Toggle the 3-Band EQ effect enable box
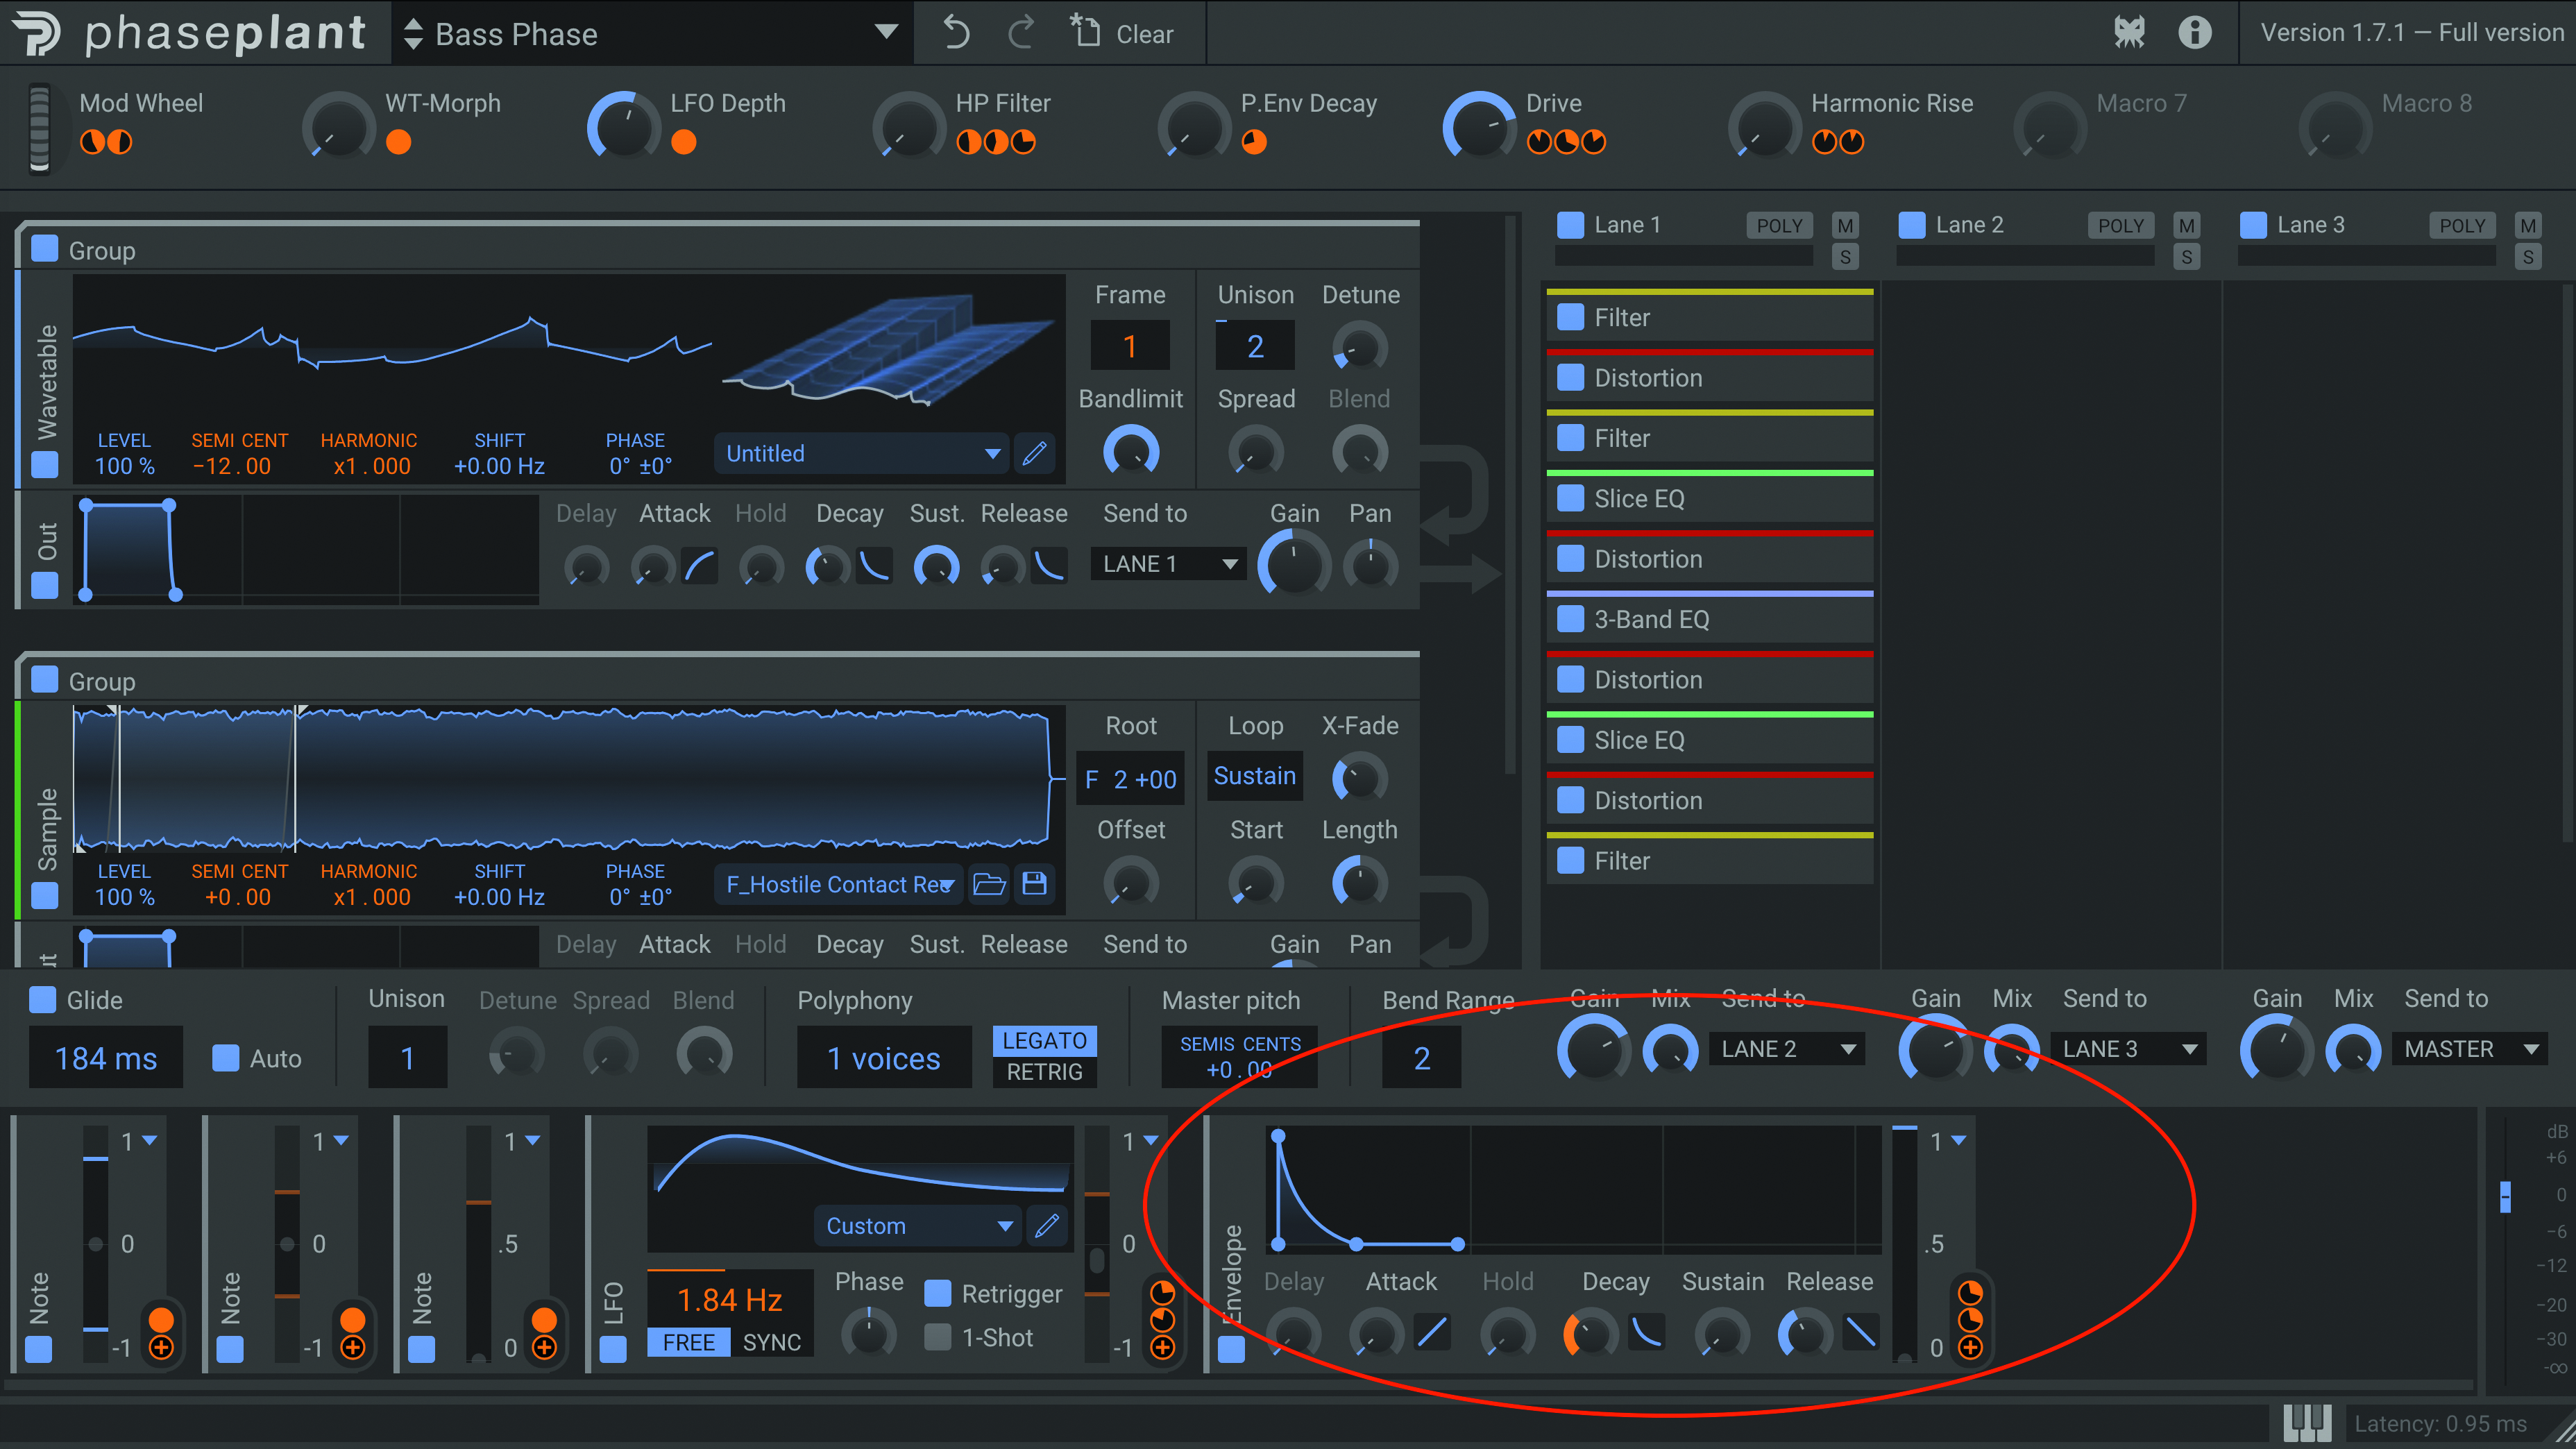The width and height of the screenshot is (2576, 1449). point(1571,619)
